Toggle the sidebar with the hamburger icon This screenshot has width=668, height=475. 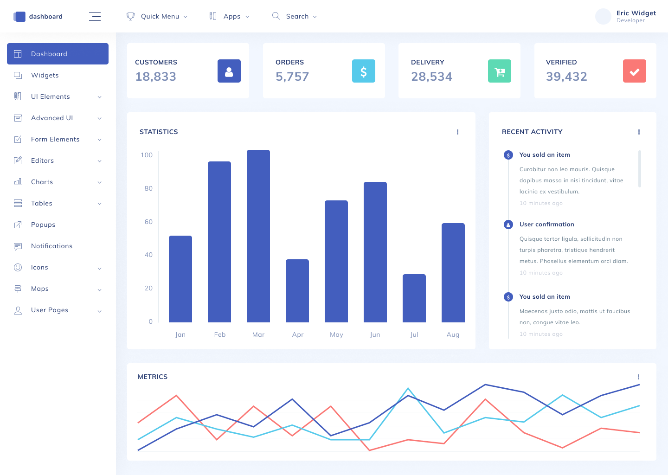point(95,16)
